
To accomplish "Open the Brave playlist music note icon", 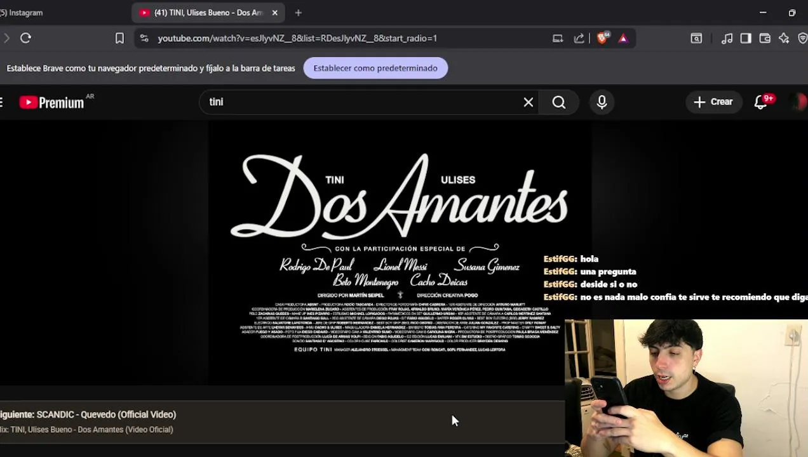I will [727, 38].
